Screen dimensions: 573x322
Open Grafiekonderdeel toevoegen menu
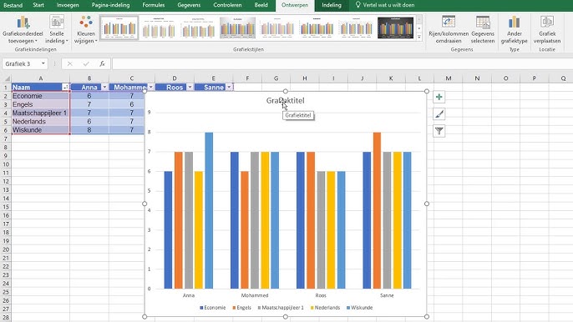point(23,29)
